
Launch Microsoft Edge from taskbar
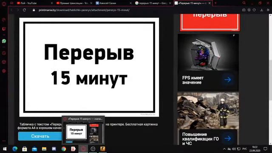(15, 149)
